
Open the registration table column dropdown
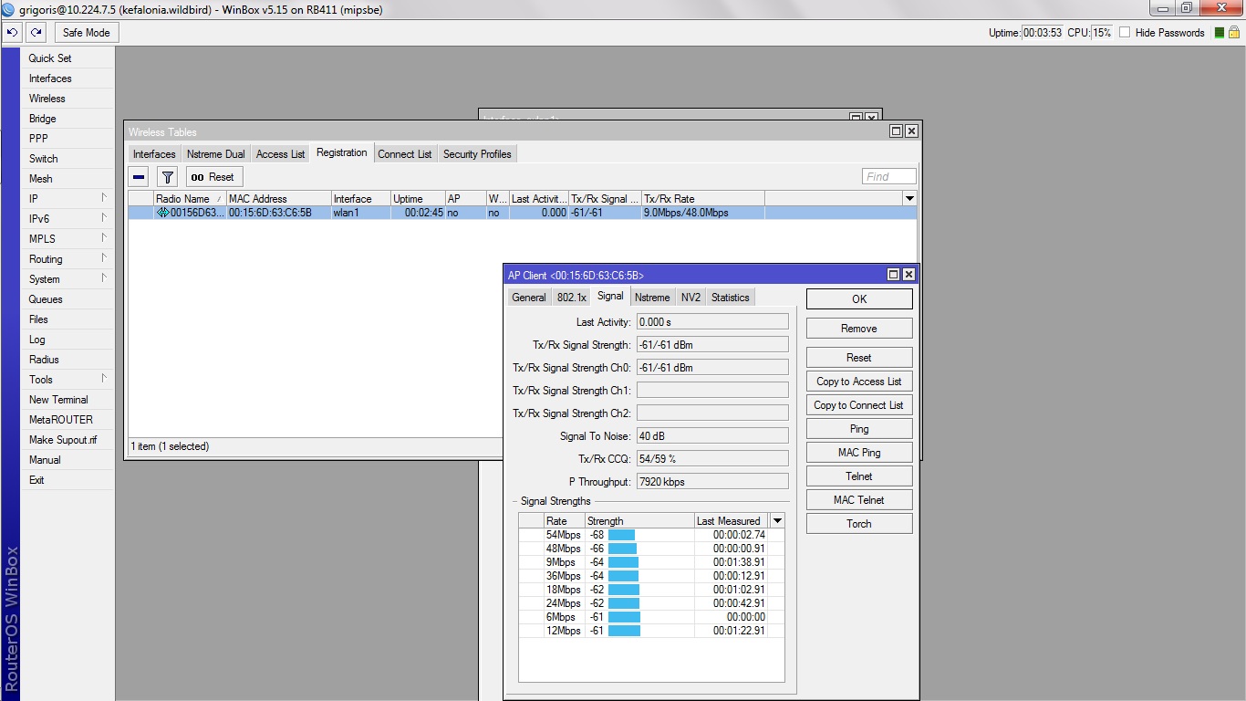point(909,198)
